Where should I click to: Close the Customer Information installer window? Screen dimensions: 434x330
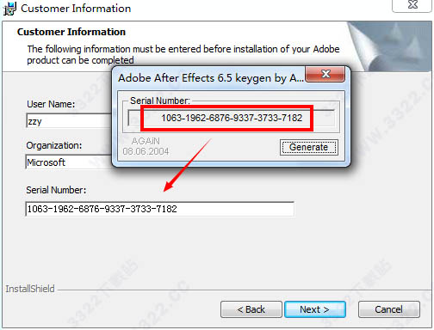[x=412, y=5]
